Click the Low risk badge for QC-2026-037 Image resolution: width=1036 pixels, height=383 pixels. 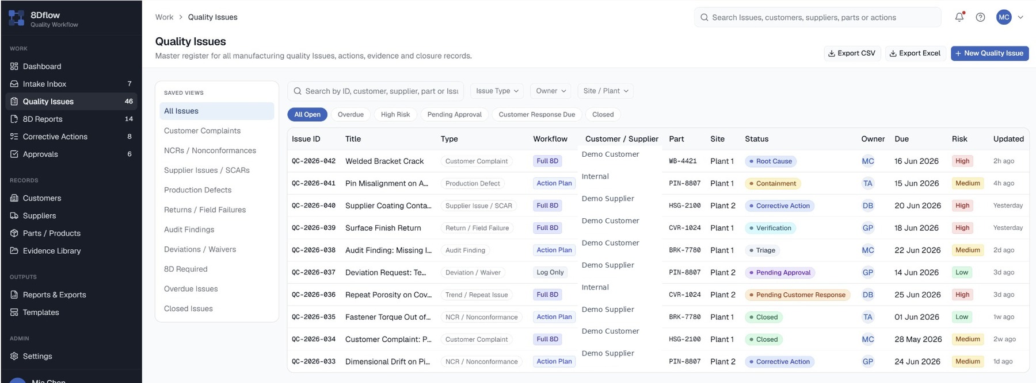click(x=962, y=272)
